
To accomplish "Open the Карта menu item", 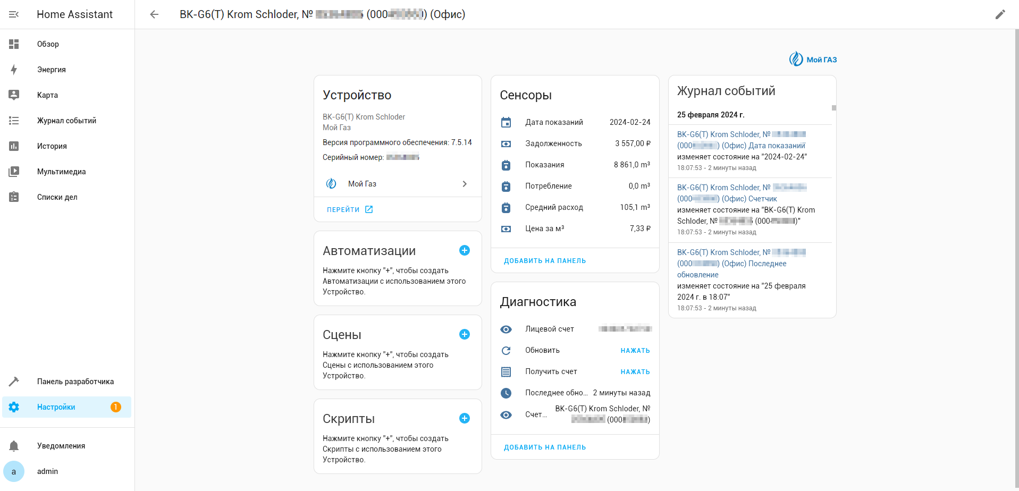I will (x=66, y=95).
